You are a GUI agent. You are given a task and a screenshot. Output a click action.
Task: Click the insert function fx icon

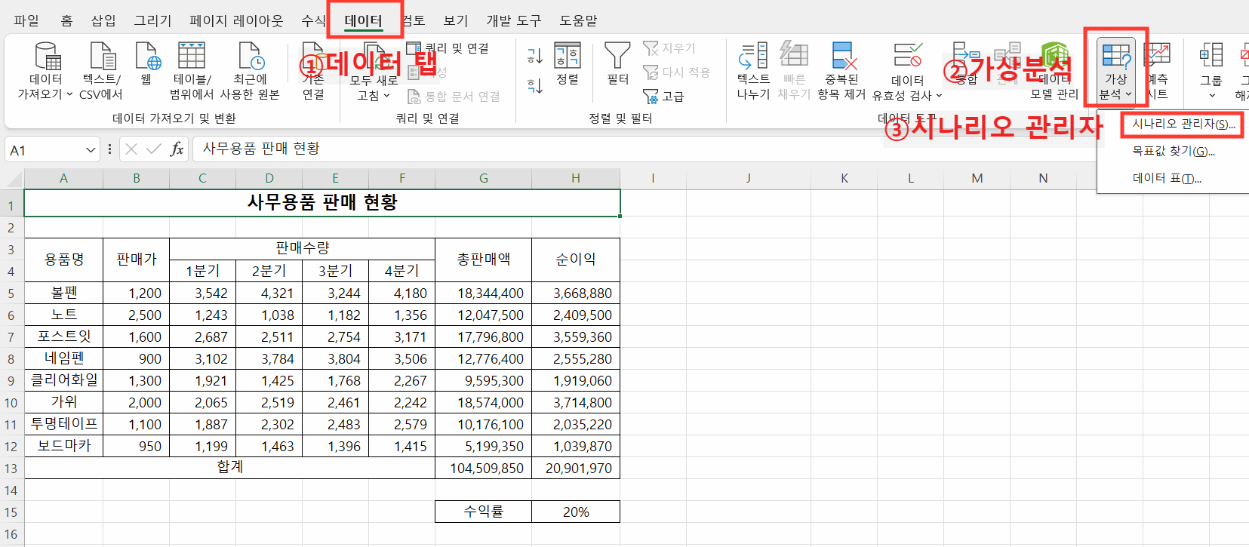177,149
